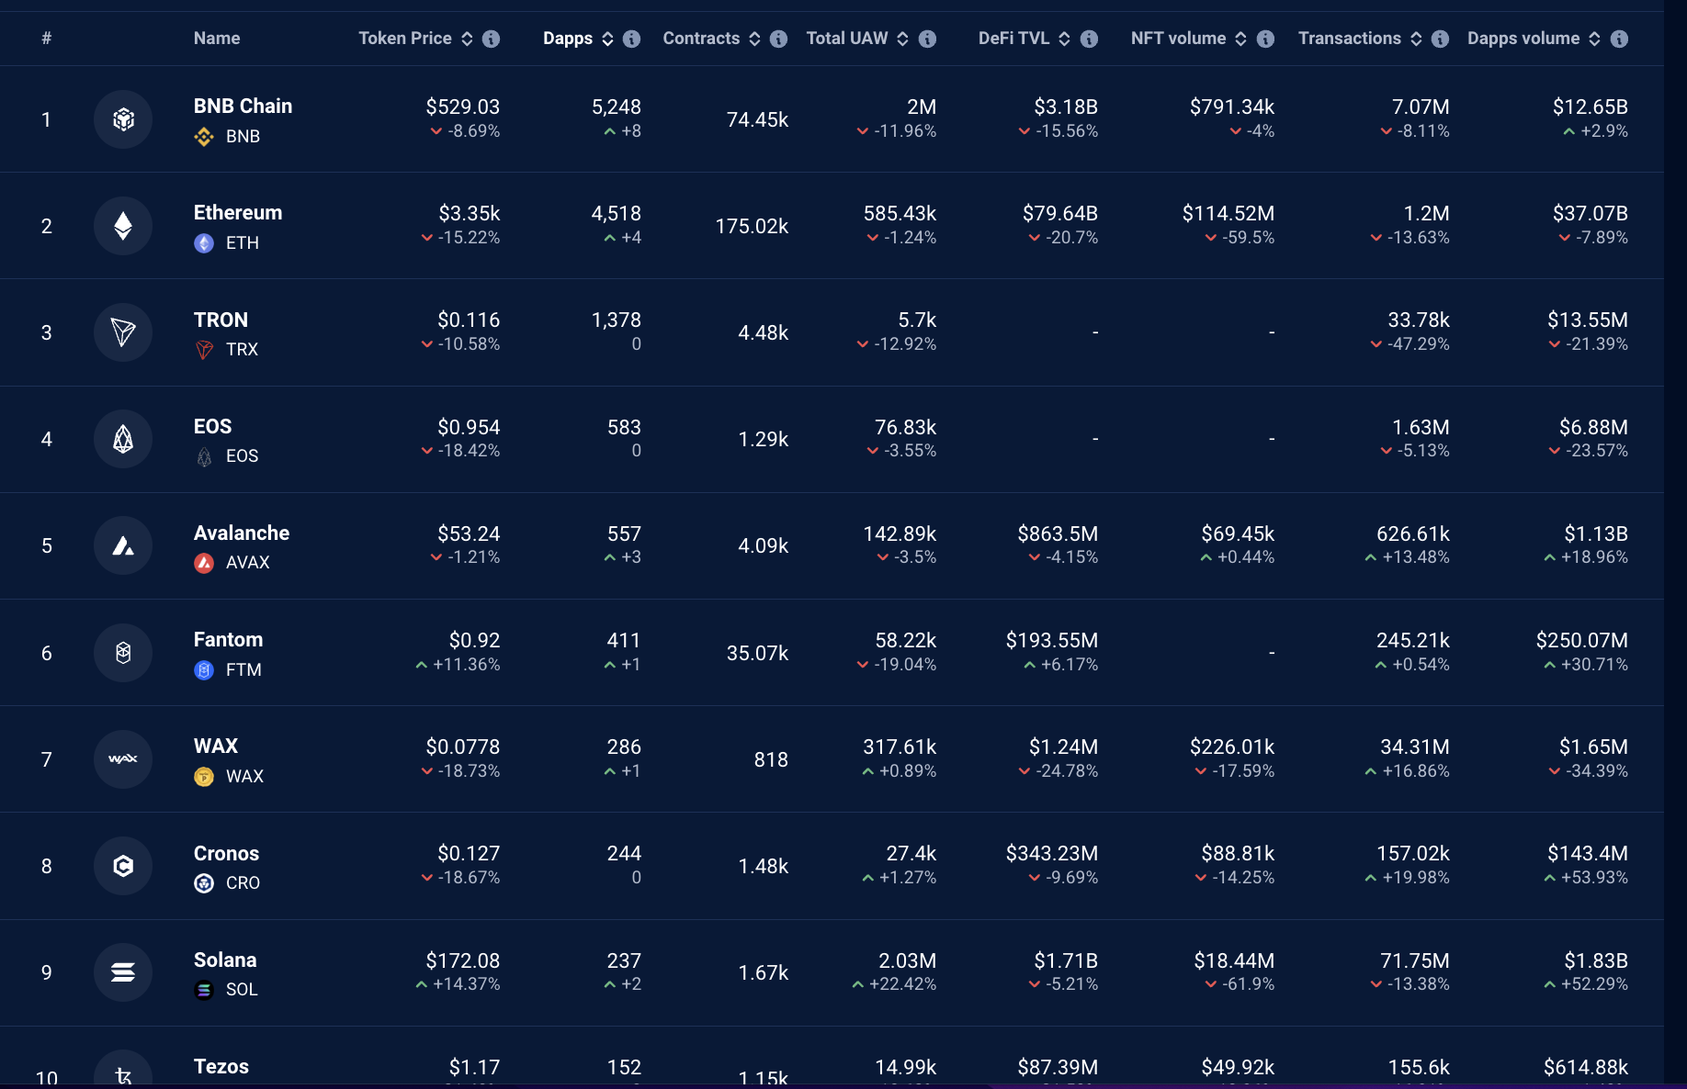Open the EOS chain name link
Viewport: 1687px width, 1089px height.
[212, 426]
